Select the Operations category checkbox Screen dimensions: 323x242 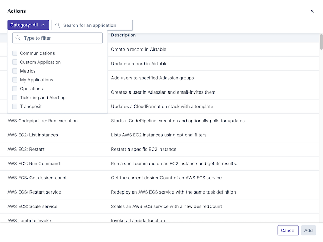point(15,89)
